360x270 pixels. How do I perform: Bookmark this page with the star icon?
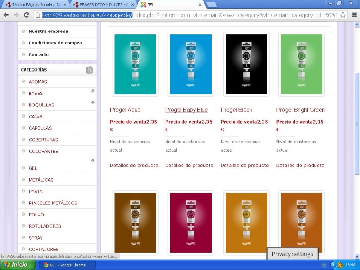coord(343,15)
